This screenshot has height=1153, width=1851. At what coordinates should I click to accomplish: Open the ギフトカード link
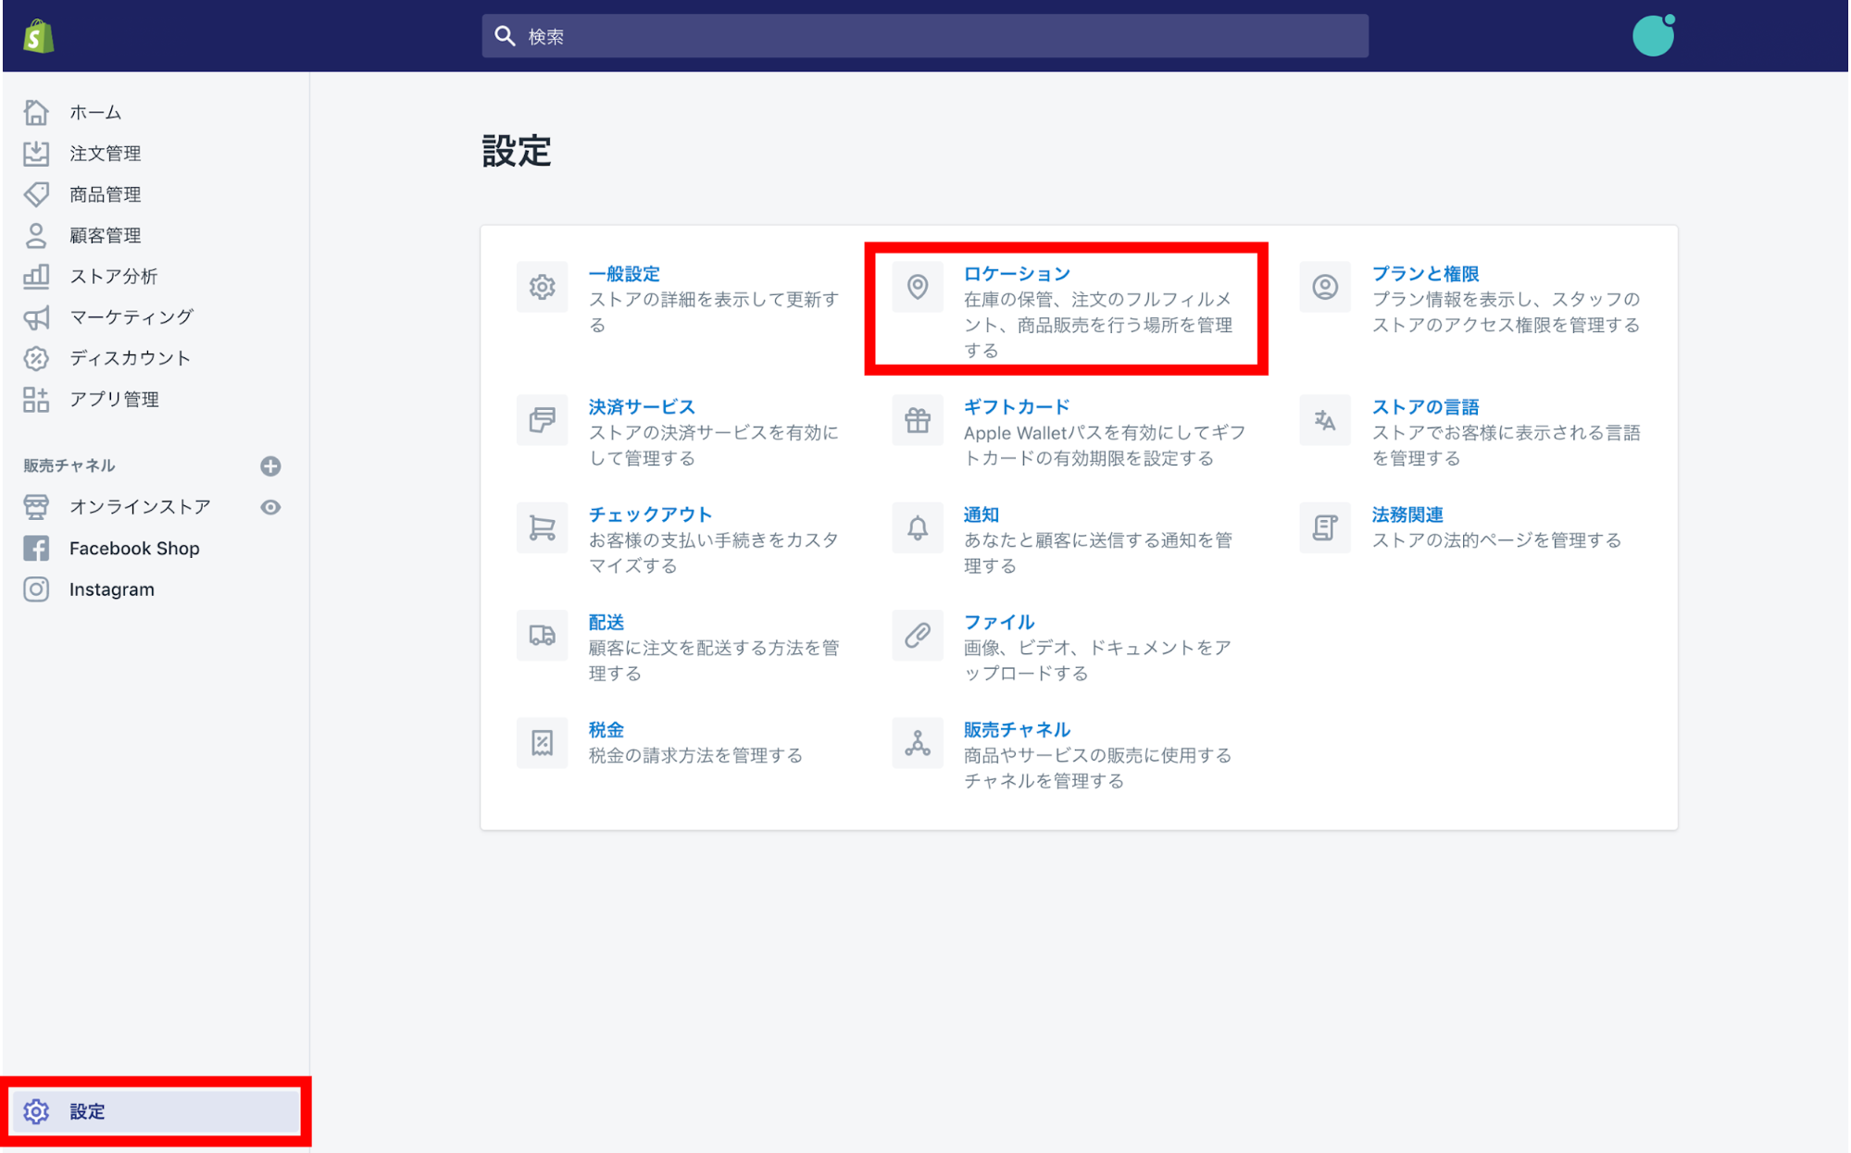(1017, 407)
